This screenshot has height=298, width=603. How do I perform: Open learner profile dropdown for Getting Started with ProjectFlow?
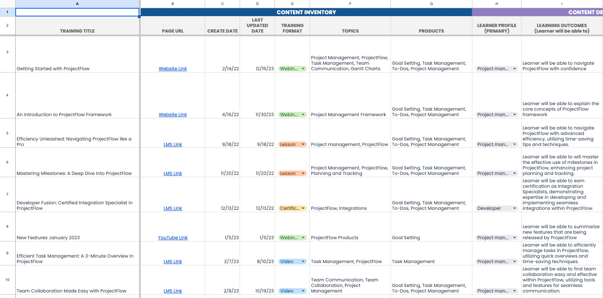click(497, 69)
